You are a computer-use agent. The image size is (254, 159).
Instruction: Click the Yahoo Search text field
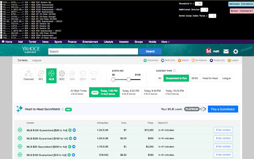(x=93, y=51)
